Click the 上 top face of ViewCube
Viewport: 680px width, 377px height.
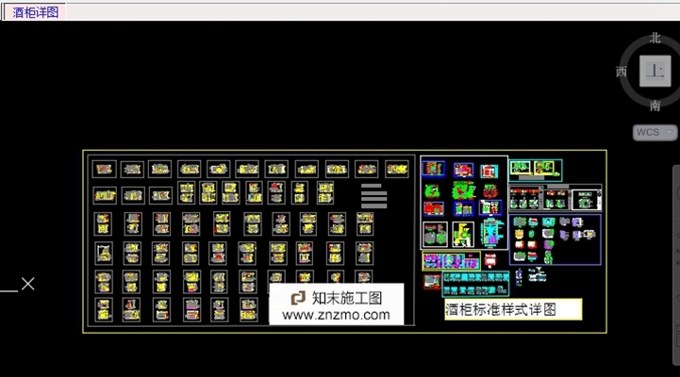655,71
